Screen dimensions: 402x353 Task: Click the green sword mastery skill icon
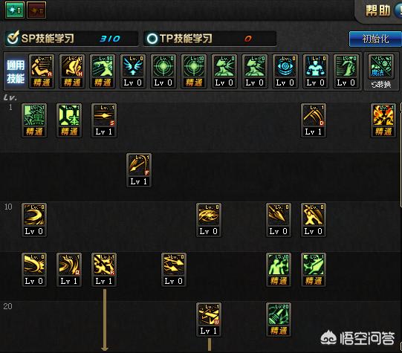314,270
